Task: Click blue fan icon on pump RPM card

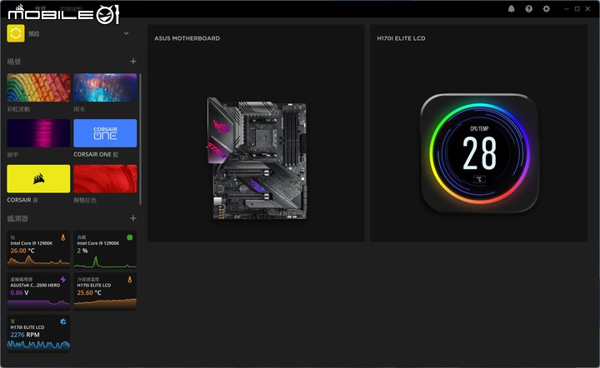Action: click(63, 321)
